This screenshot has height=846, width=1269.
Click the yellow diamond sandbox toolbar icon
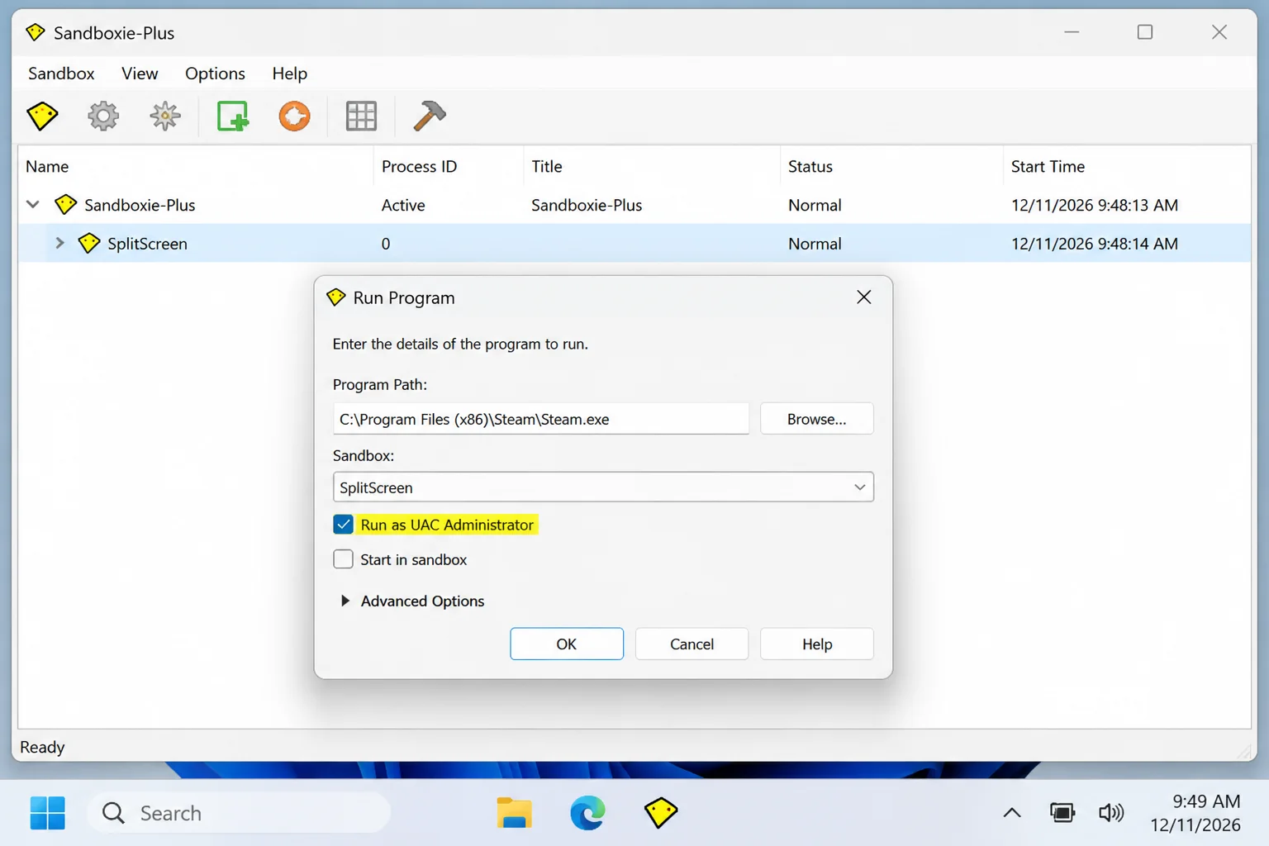tap(42, 116)
